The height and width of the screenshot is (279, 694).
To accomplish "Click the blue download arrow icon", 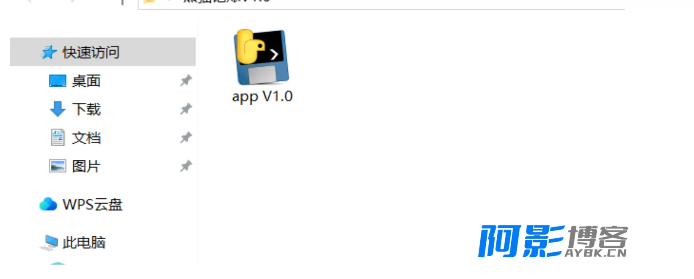I will coord(58,109).
